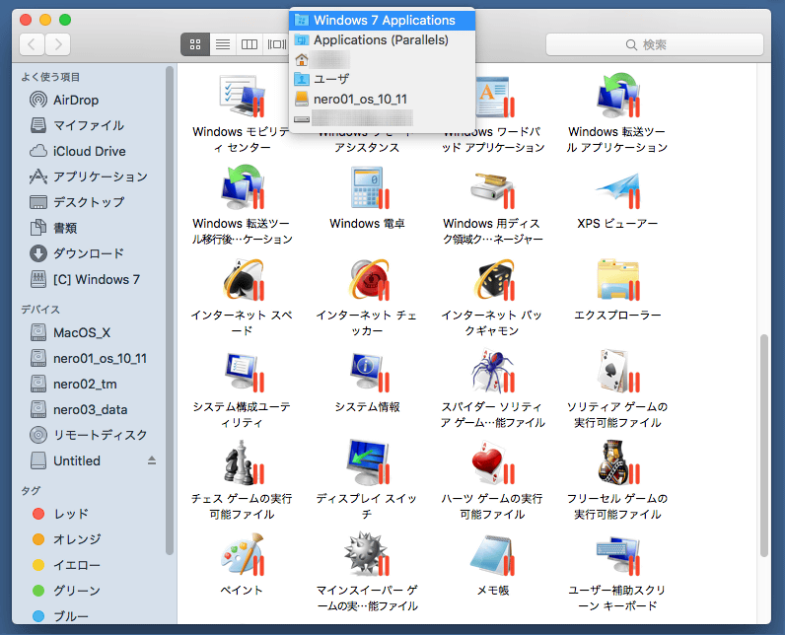Open the メモ帳 notepad icon

pyautogui.click(x=493, y=554)
